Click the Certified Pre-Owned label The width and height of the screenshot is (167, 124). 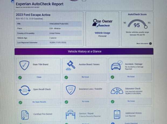pos(43,114)
